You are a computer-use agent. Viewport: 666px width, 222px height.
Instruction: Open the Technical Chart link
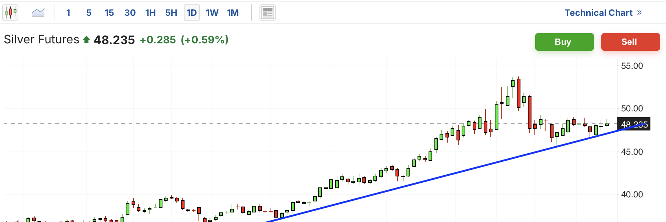click(603, 13)
